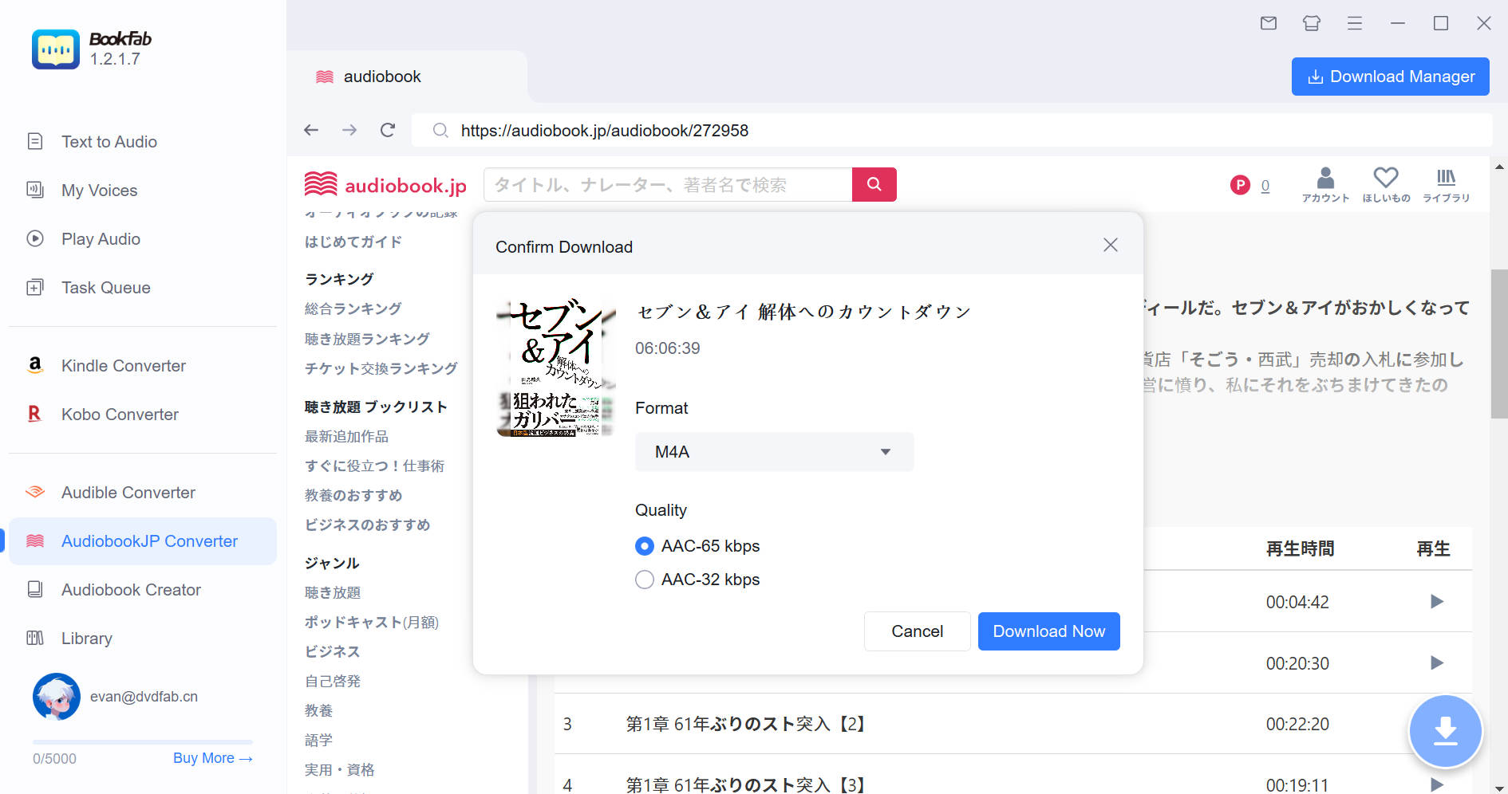This screenshot has width=1508, height=794.
Task: Click the Download Now button
Action: pyautogui.click(x=1048, y=631)
